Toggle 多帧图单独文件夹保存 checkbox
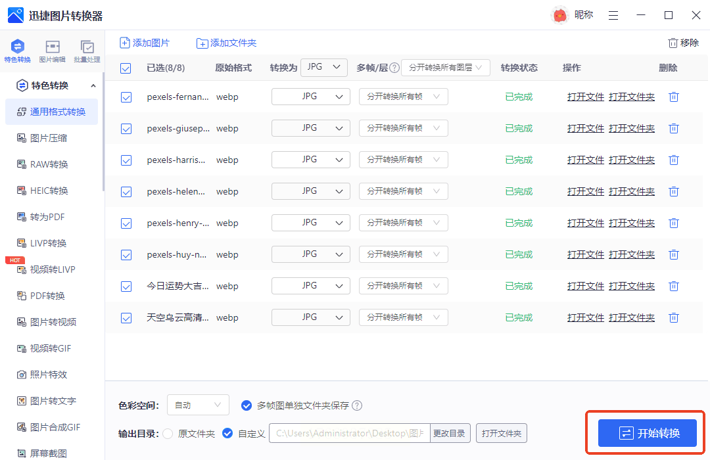 coord(247,405)
